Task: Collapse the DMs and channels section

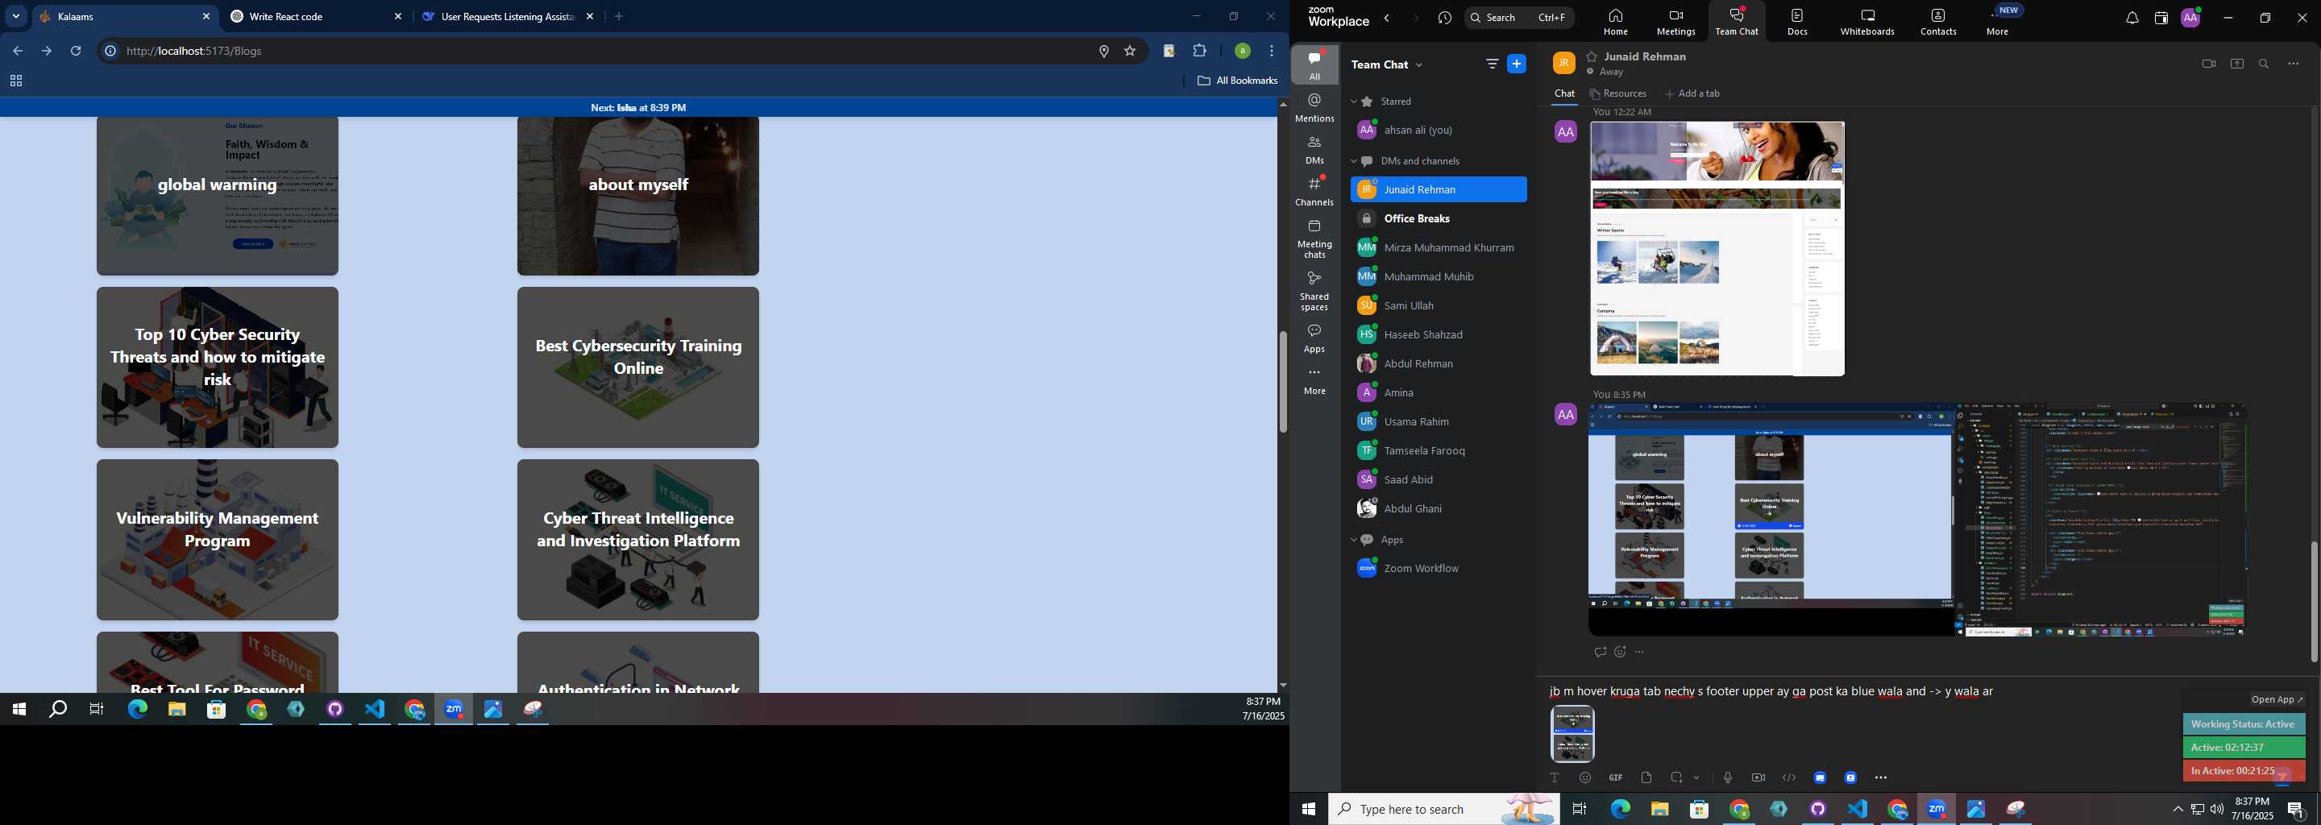Action: pos(1353,161)
